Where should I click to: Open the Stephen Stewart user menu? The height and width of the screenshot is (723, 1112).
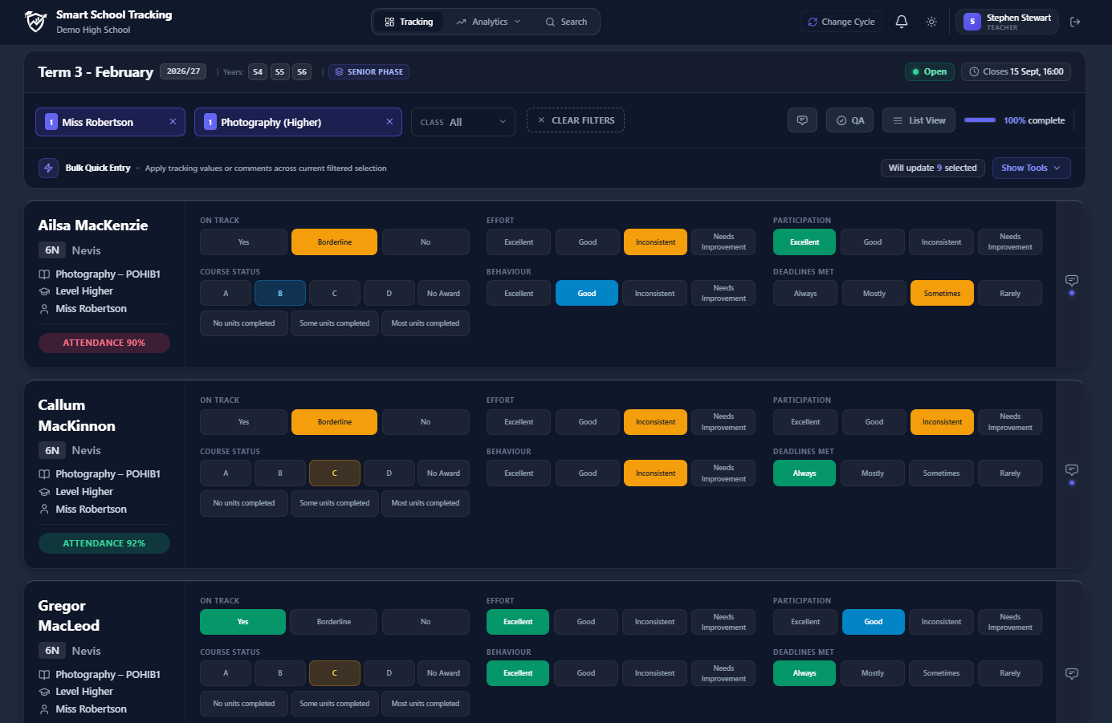(x=1007, y=22)
